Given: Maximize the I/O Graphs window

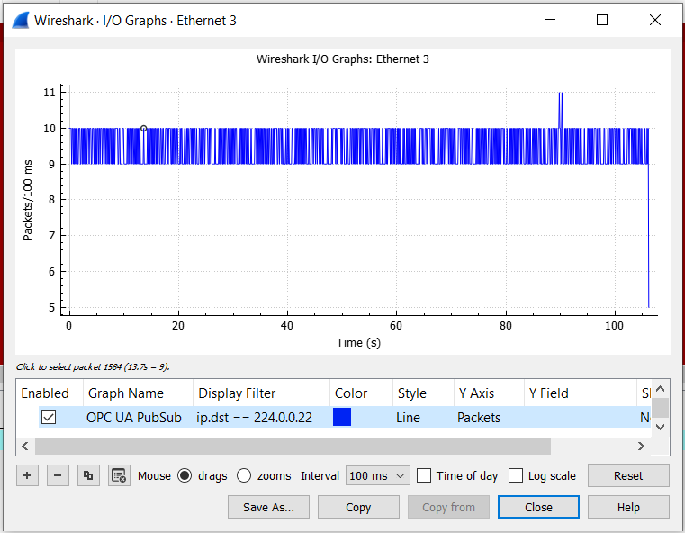Looking at the screenshot, I should (x=602, y=20).
